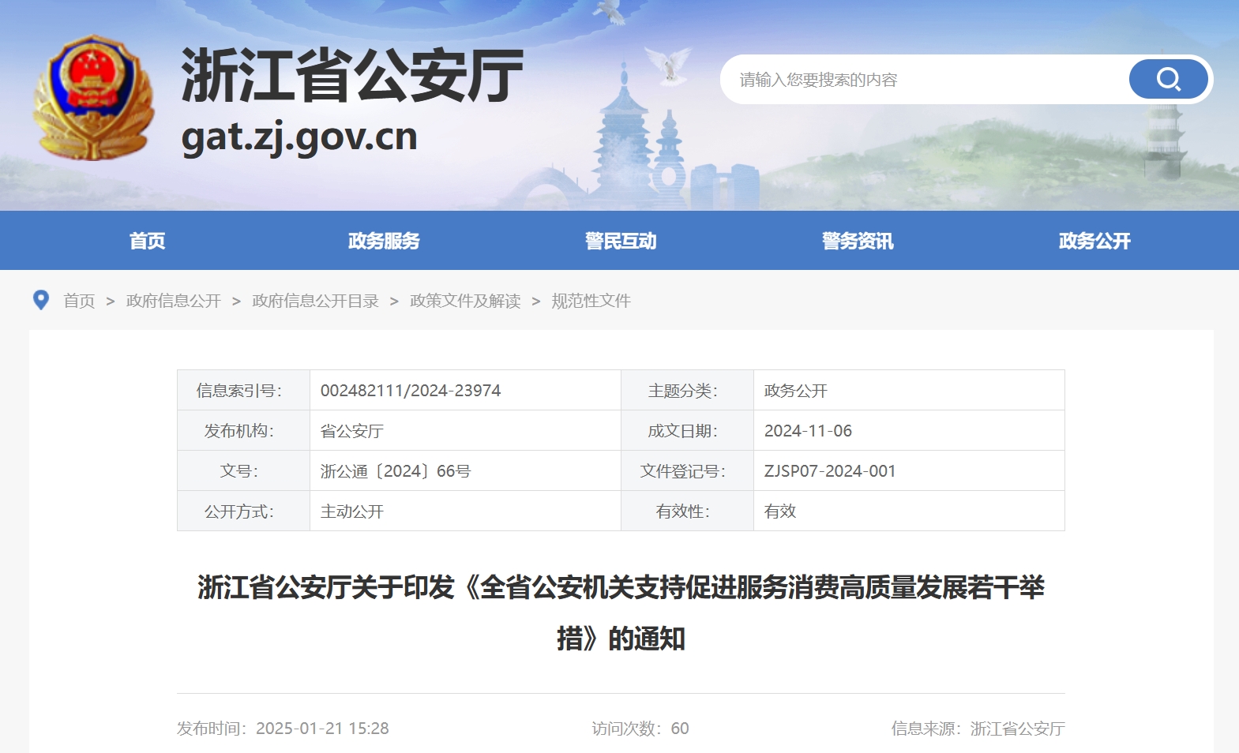The image size is (1239, 753).
Task: Click the large 浙江省公安厅 site title in header
Action: click(x=352, y=76)
